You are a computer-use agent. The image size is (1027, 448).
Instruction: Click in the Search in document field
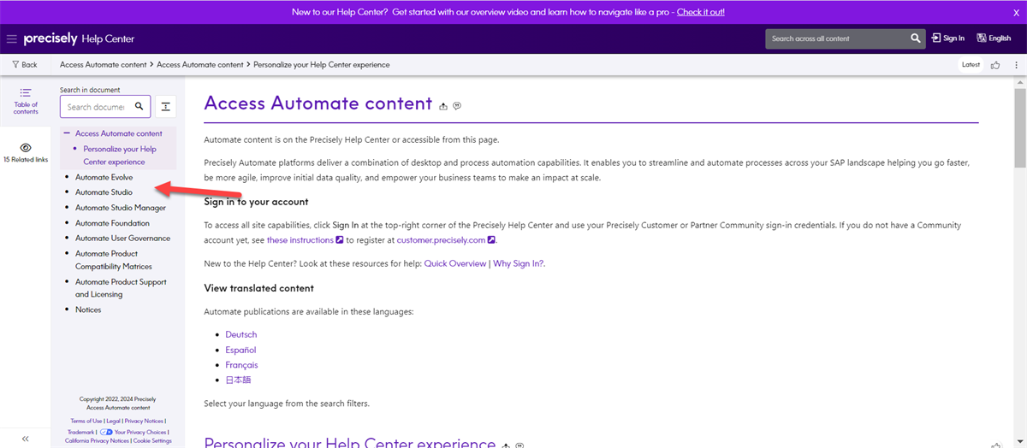(95, 107)
